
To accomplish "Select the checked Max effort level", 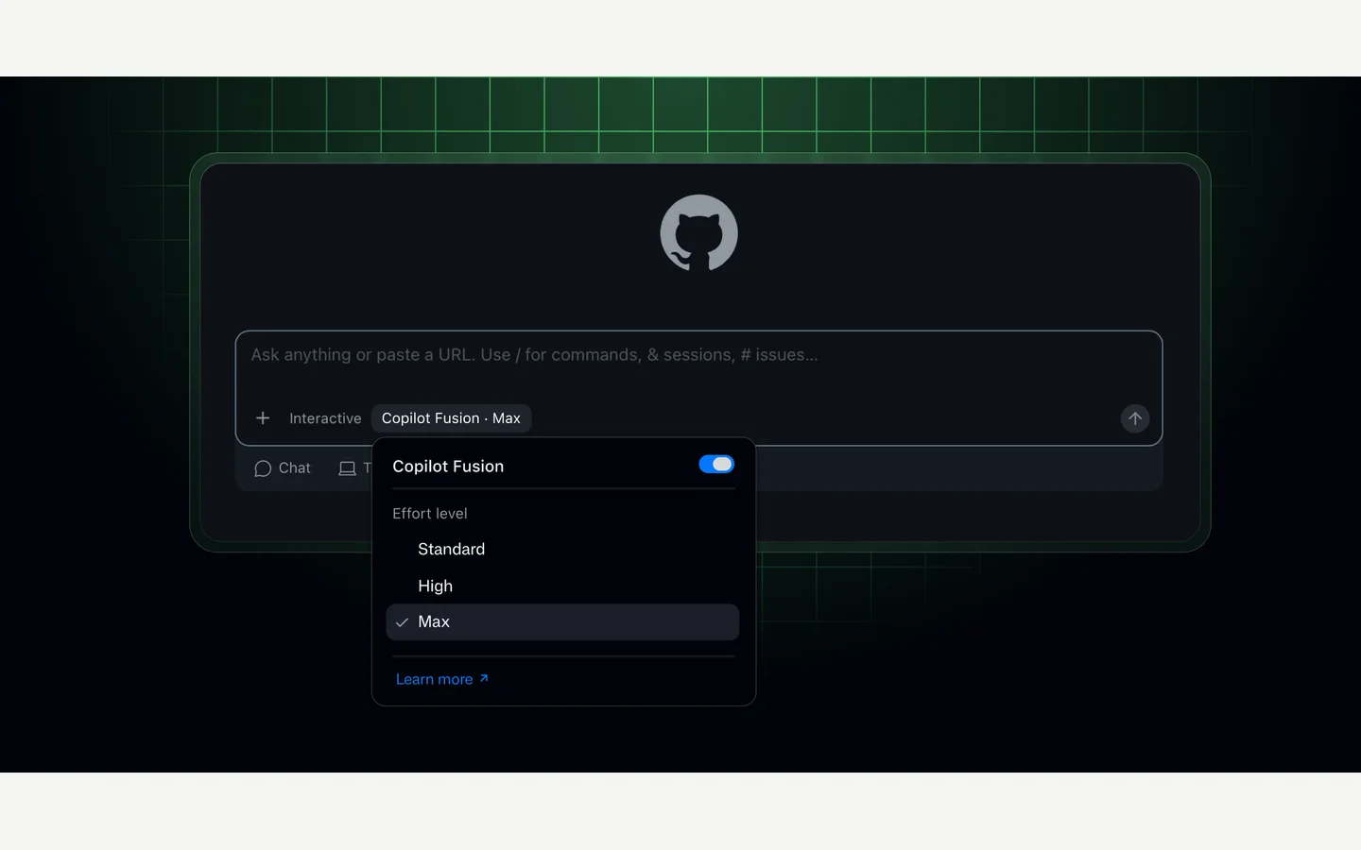I will (562, 621).
